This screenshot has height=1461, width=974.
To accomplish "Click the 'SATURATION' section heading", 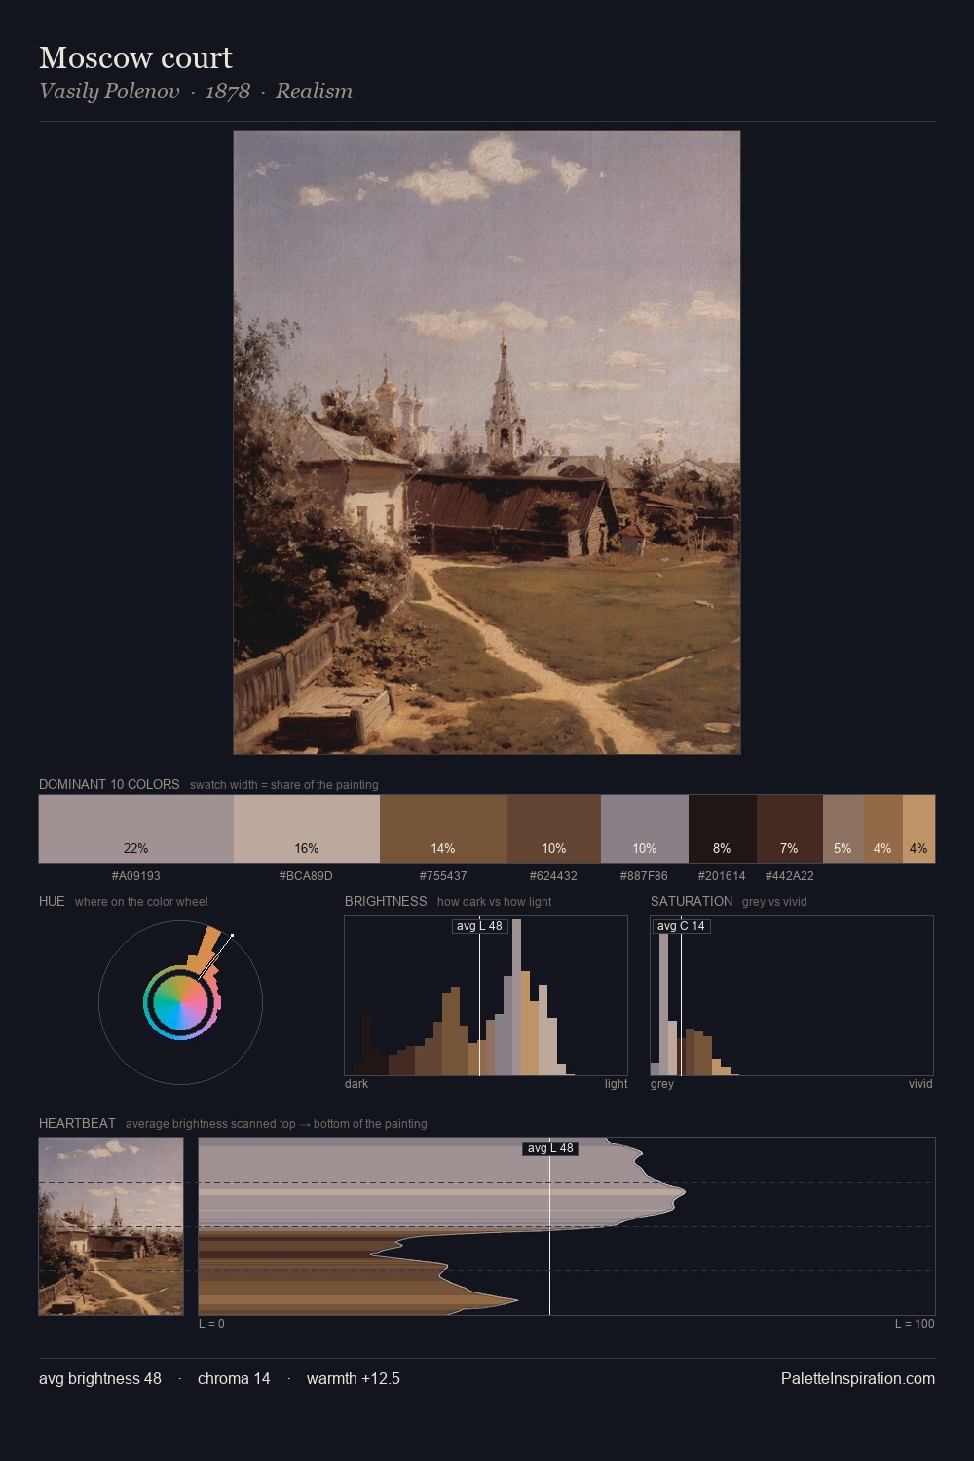I will click(x=692, y=901).
